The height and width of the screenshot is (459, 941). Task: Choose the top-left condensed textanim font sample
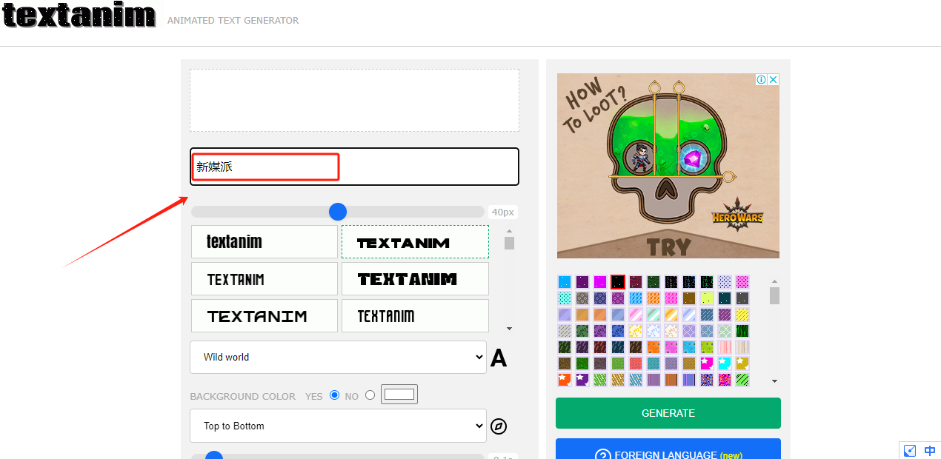pos(265,241)
